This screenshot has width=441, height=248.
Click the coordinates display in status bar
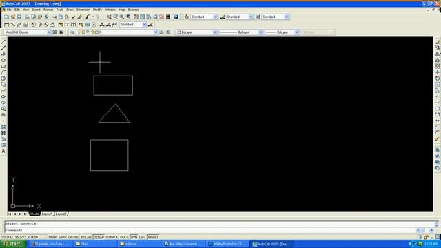[20, 237]
